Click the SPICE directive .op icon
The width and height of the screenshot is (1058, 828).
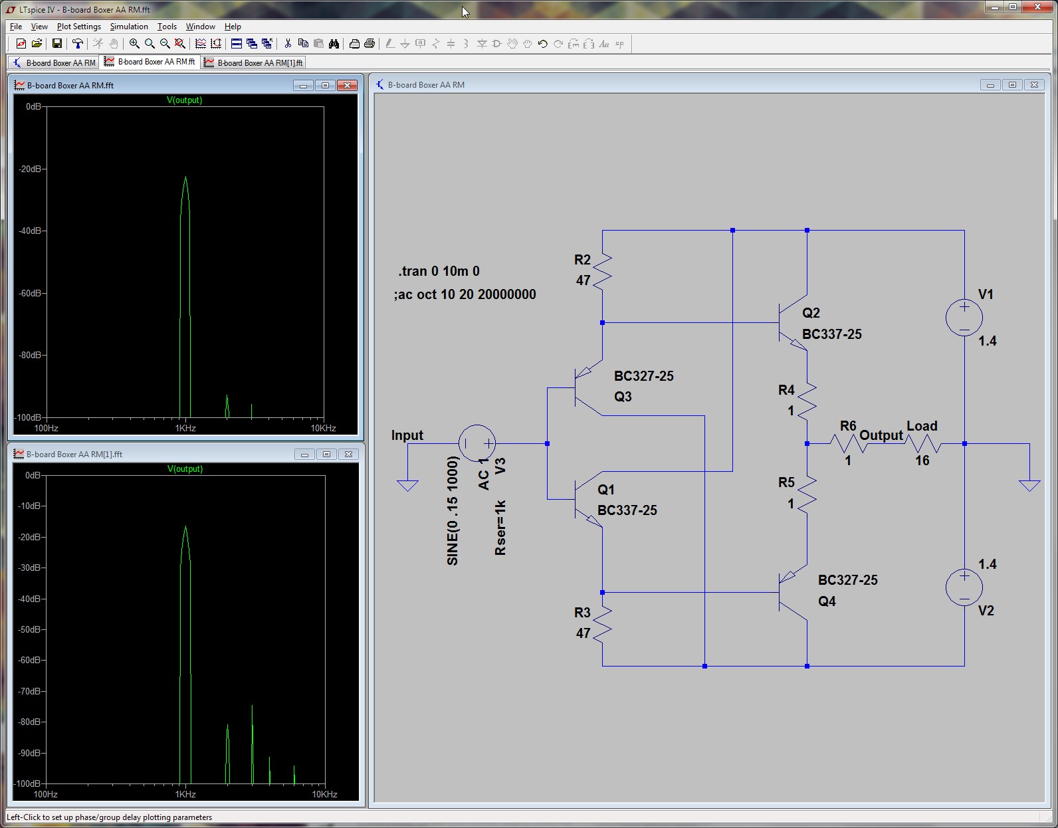(x=619, y=44)
